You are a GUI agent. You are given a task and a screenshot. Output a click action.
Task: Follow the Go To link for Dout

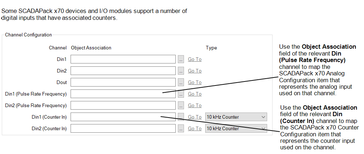(194, 83)
